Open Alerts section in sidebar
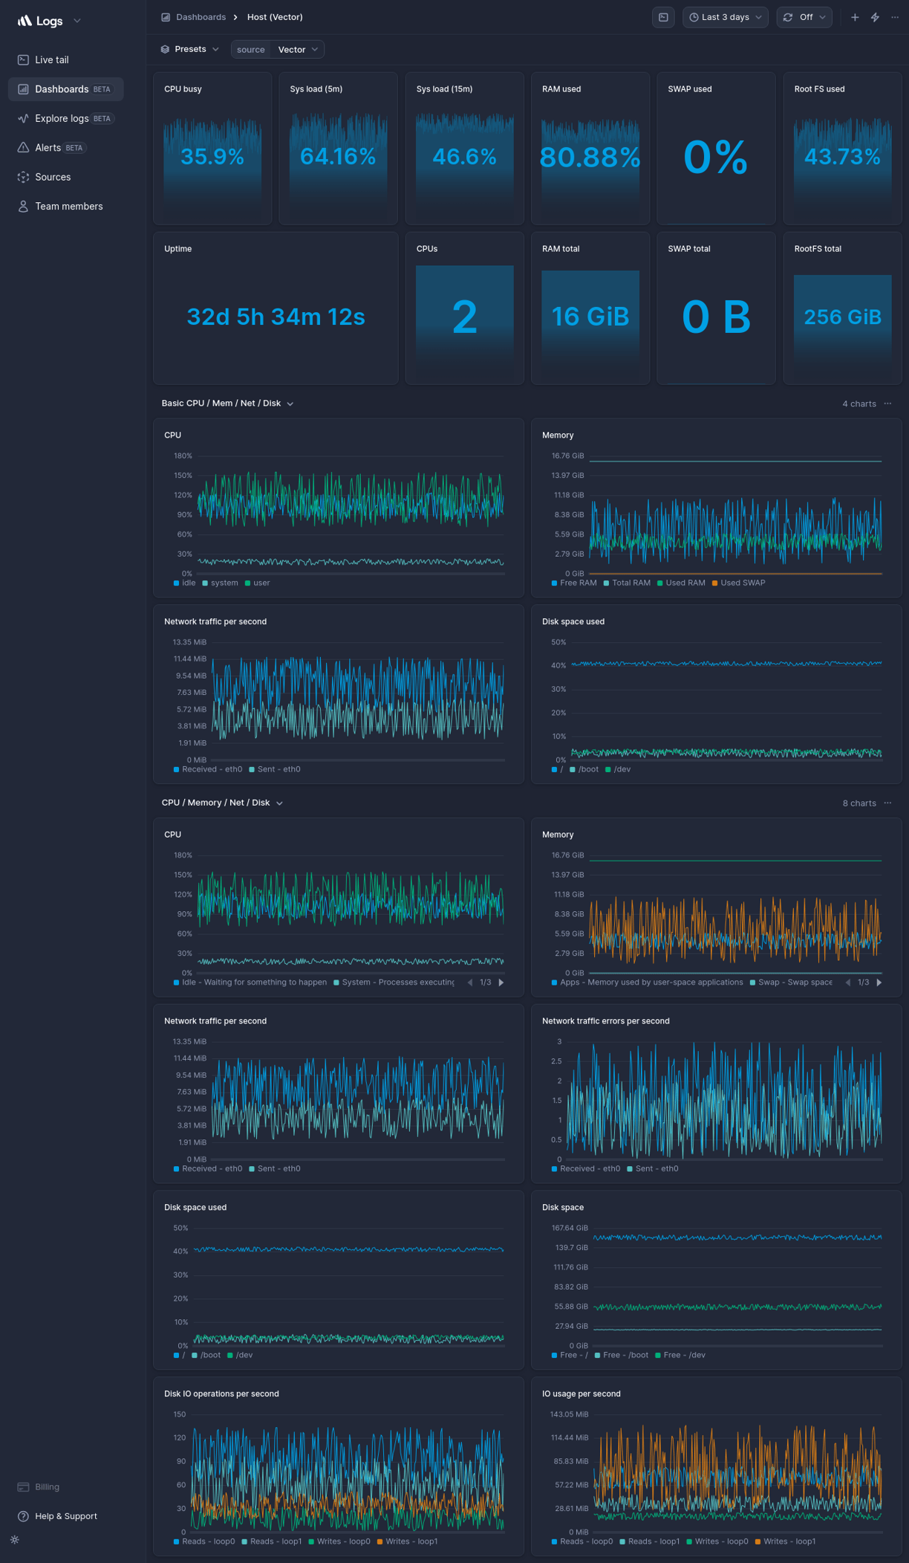The image size is (909, 1563). [65, 147]
